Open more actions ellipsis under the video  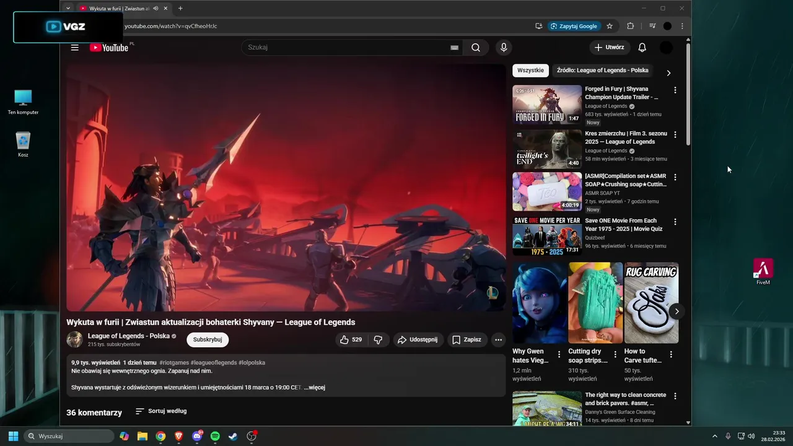(x=498, y=339)
